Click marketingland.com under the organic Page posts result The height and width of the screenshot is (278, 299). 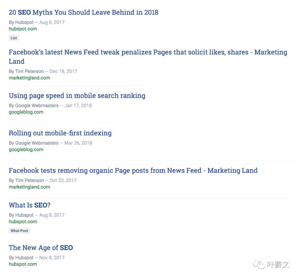click(29, 187)
